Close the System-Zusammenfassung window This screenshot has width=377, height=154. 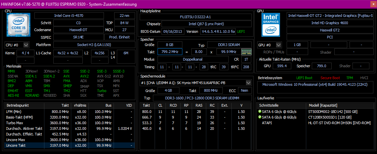coord(373,4)
